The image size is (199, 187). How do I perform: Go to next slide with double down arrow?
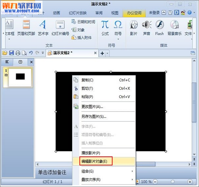[x=194, y=164]
